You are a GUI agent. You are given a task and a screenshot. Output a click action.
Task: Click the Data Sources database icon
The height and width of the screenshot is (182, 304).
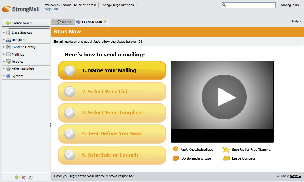click(8, 32)
